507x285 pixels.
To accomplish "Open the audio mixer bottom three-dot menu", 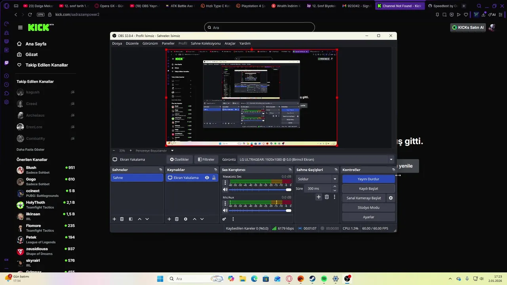I will coord(233,219).
